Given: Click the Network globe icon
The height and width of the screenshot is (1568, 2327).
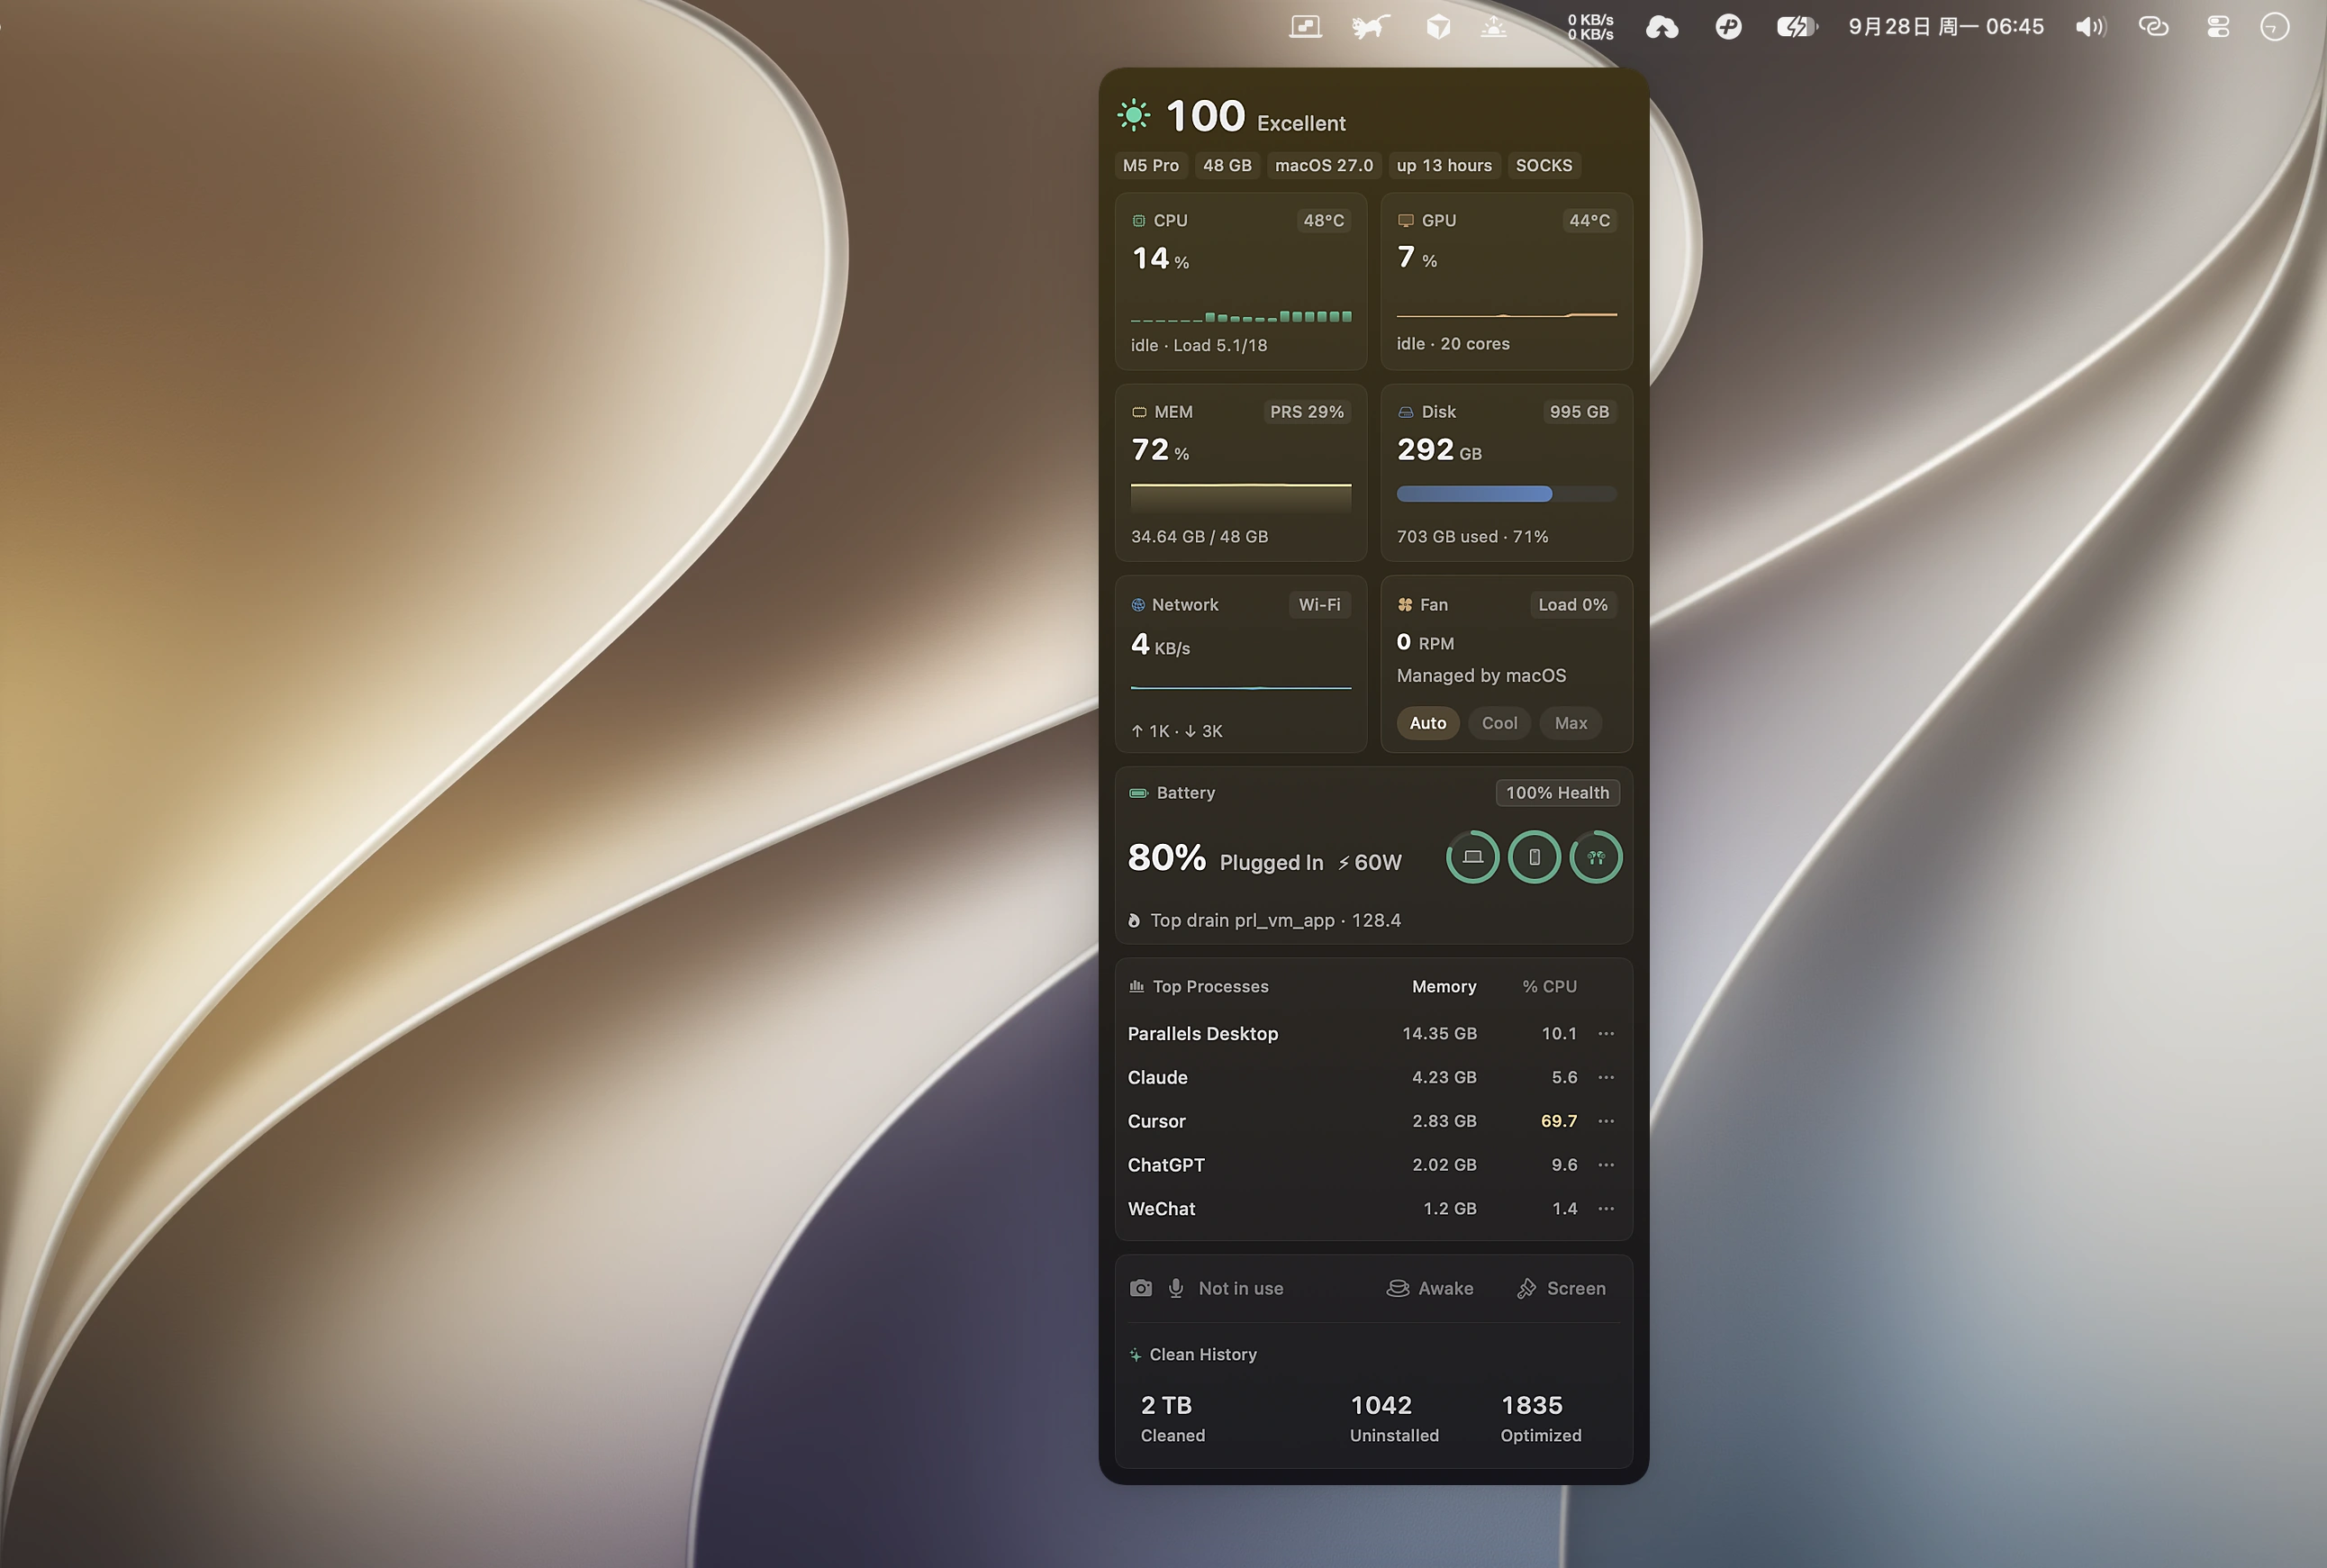Looking at the screenshot, I should pyautogui.click(x=1138, y=605).
